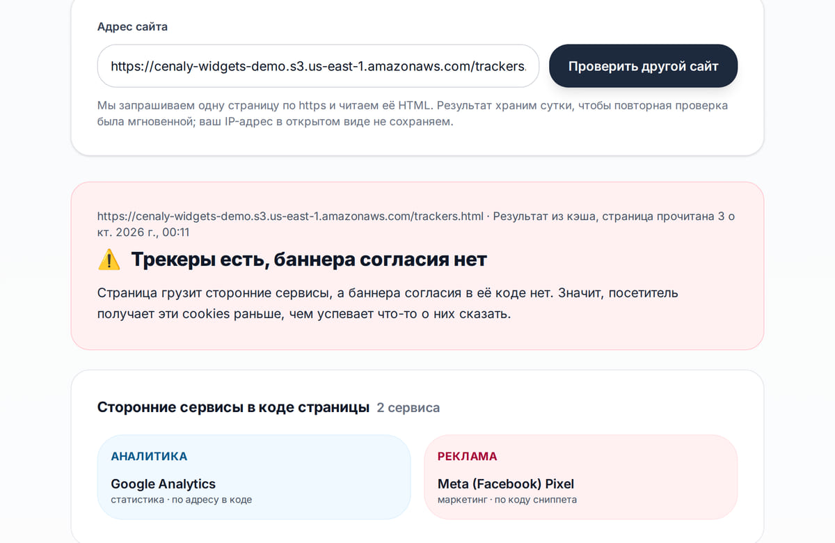Click the "РЕКЛАМА" category label
This screenshot has width=835, height=543.
467,457
